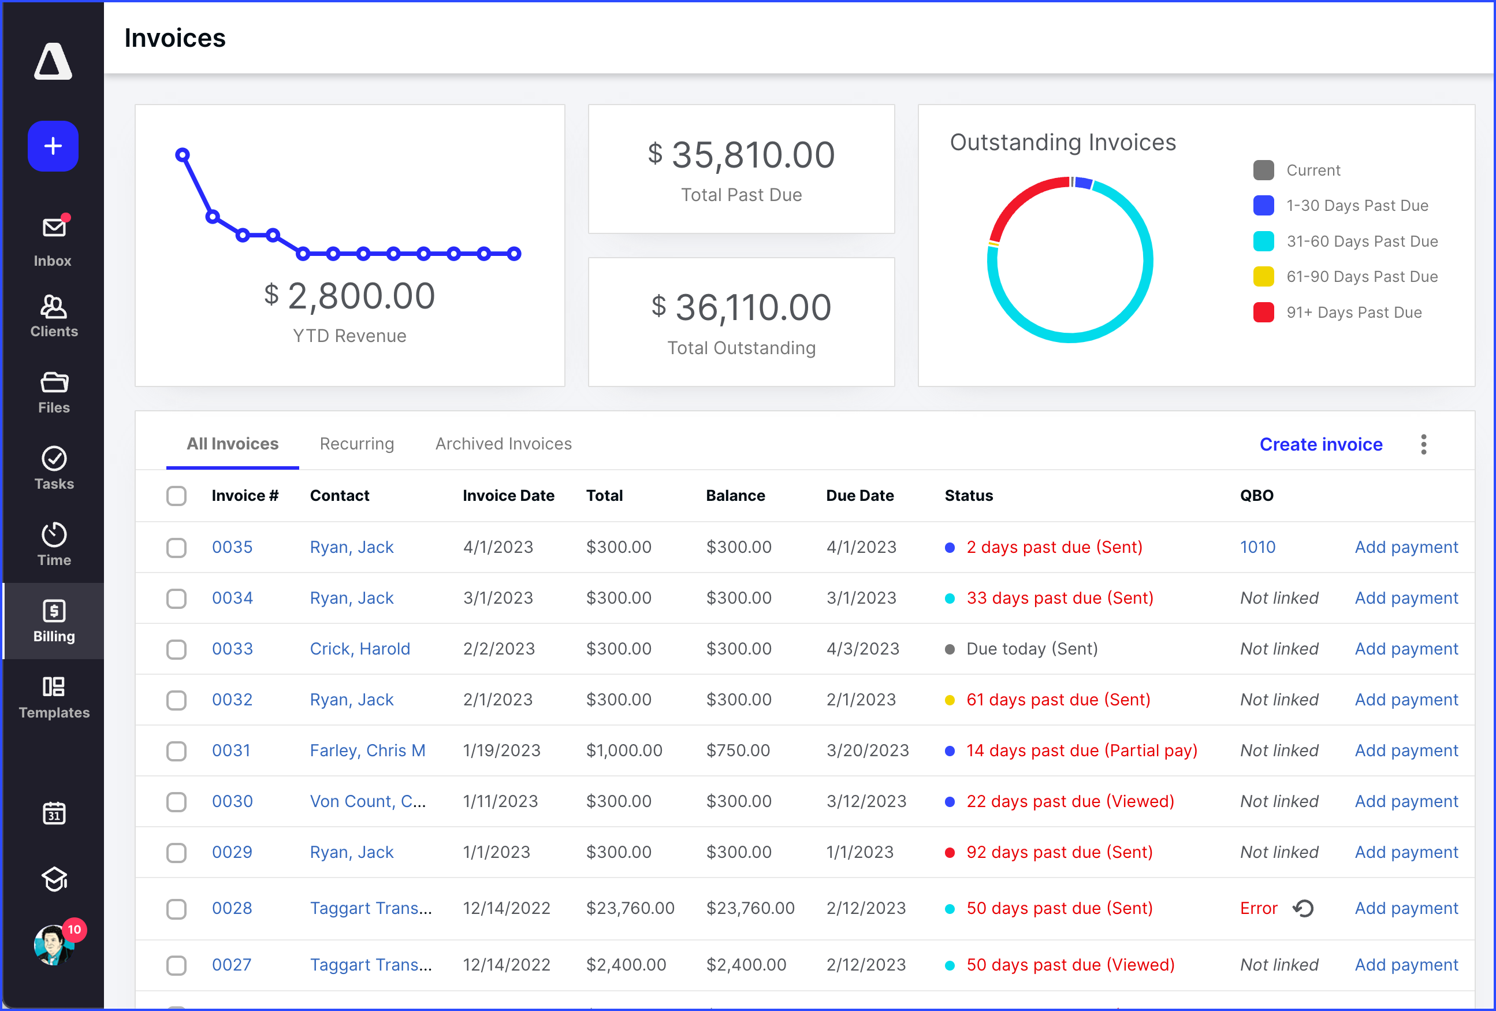The image size is (1496, 1011).
Task: Retry the QBO sync error for invoice 0028
Action: pos(1304,909)
